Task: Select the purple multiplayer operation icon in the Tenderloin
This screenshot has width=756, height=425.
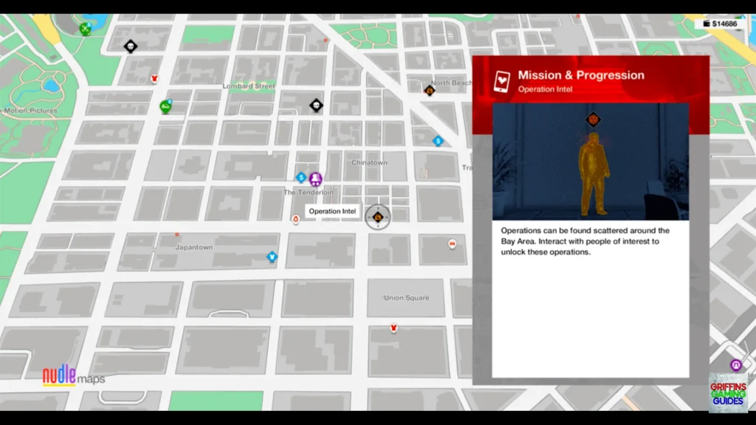Action: point(315,178)
